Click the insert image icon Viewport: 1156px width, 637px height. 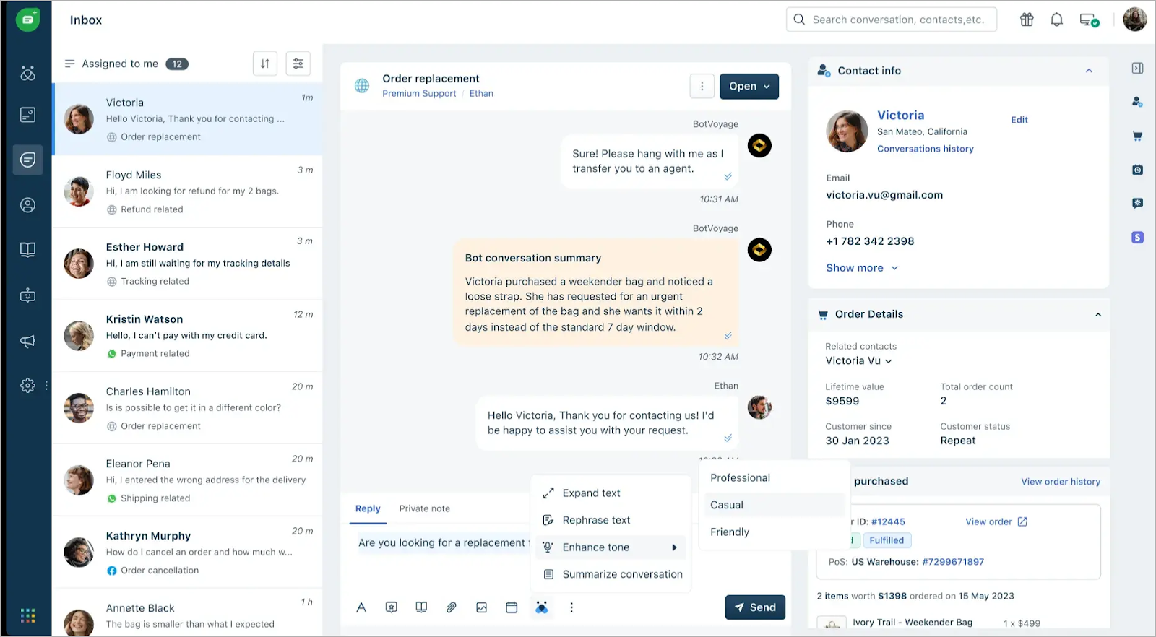481,607
